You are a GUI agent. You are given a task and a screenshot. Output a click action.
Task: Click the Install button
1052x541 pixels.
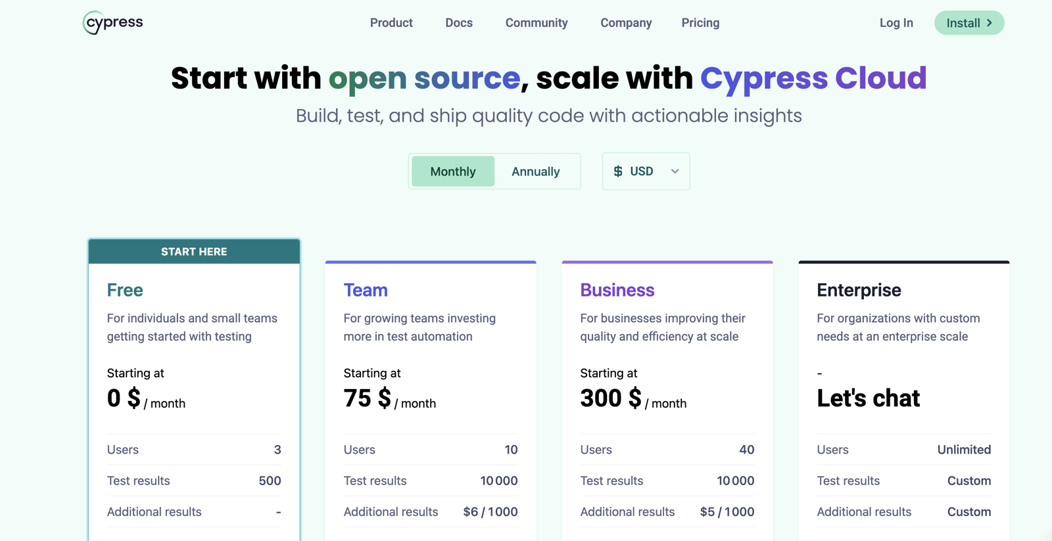(x=969, y=23)
